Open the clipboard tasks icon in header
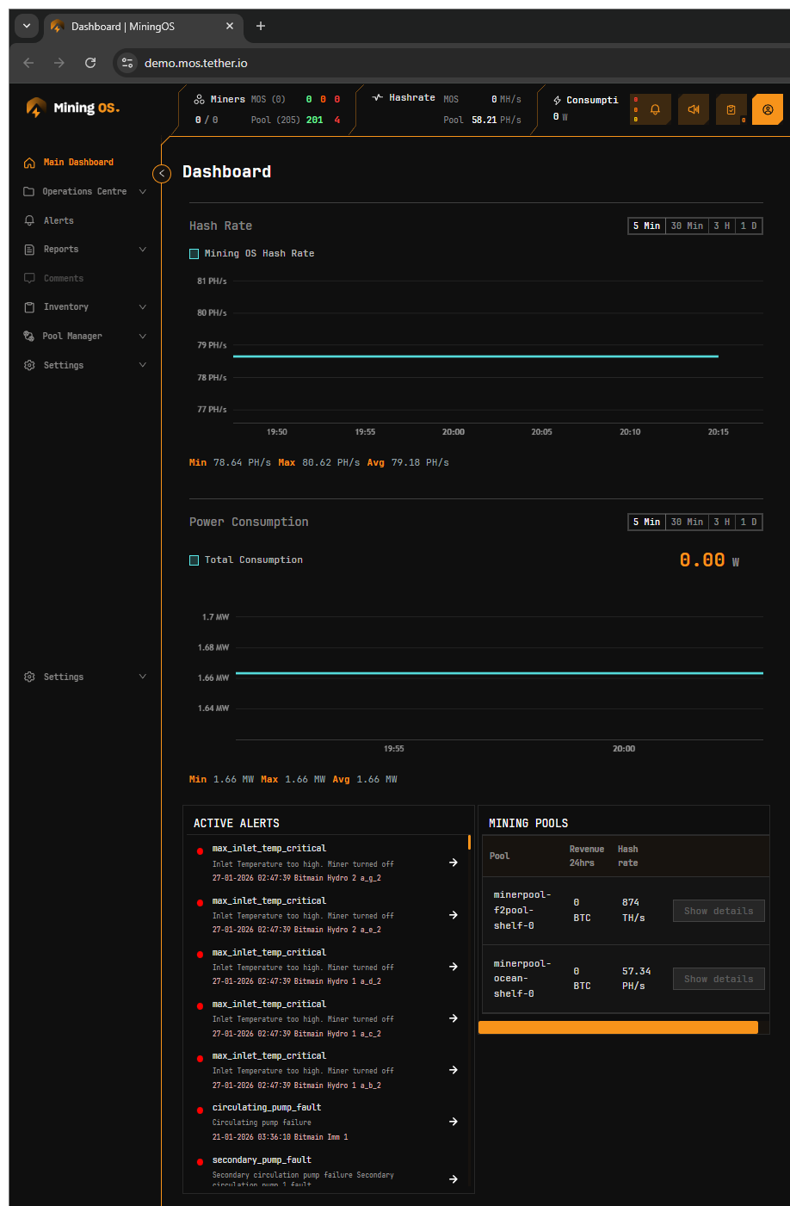Screen dimensions: 790x1206 [x=731, y=109]
